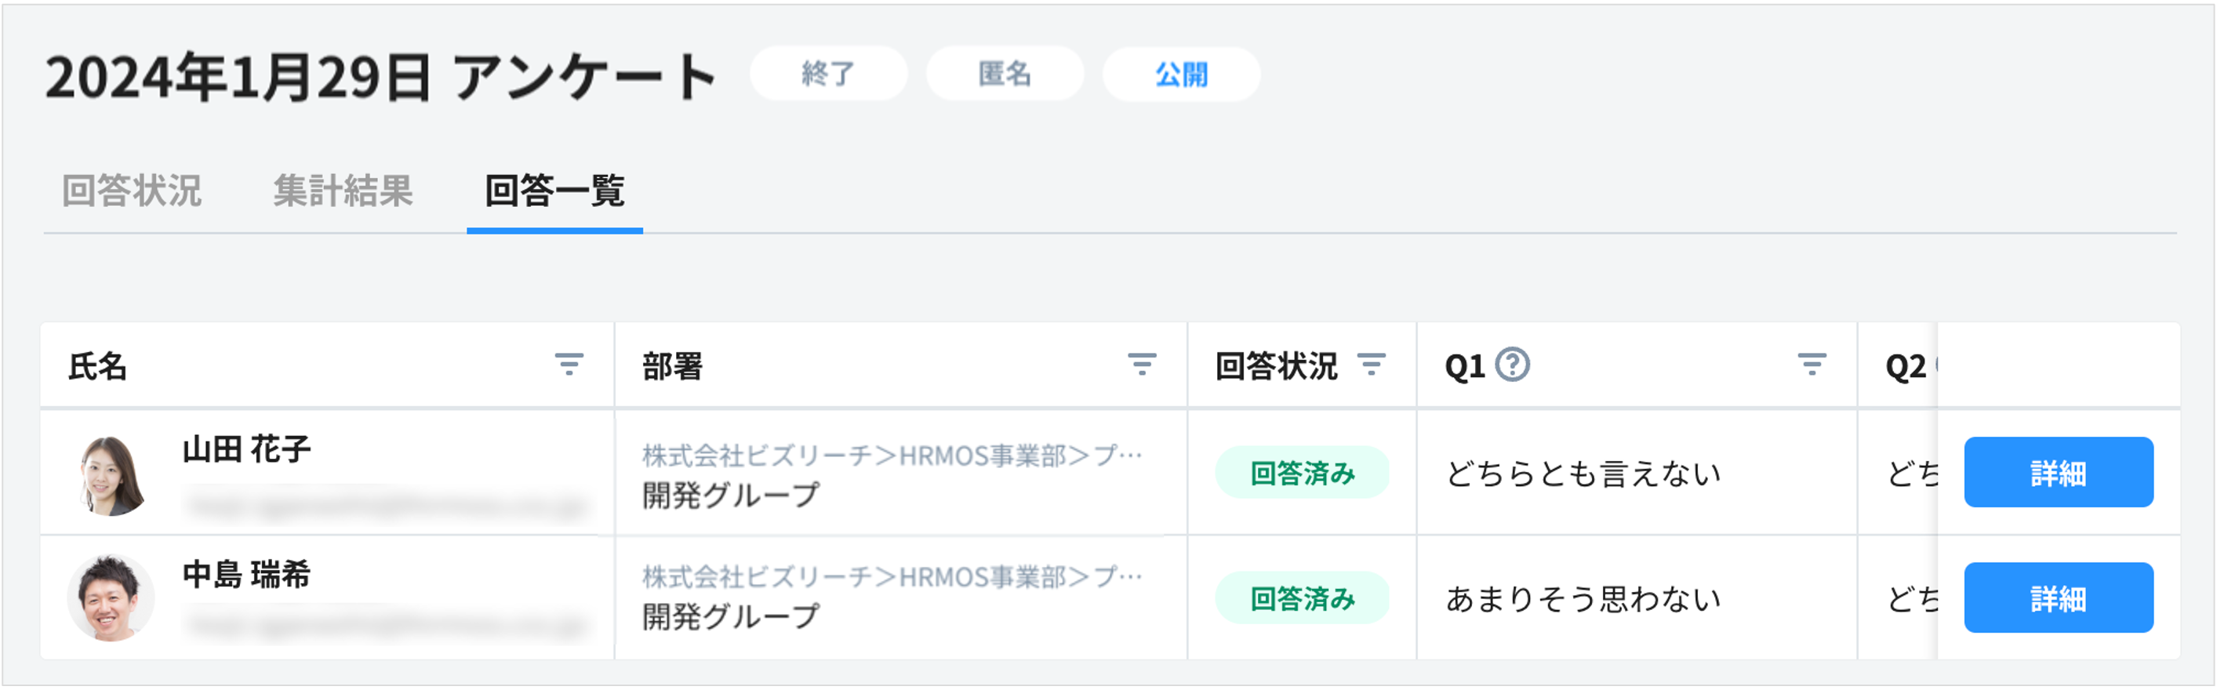This screenshot has height=690, width=2217.
Task: Click the 終了 status badge
Action: click(x=828, y=74)
